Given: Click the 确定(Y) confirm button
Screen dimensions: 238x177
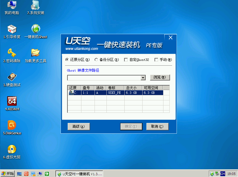Looking at the screenshot, I should 131,127.
